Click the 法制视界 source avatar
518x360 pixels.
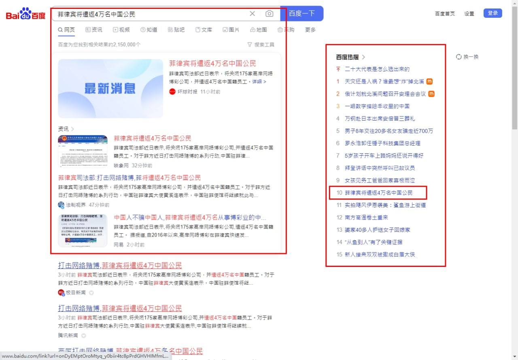click(x=61, y=205)
